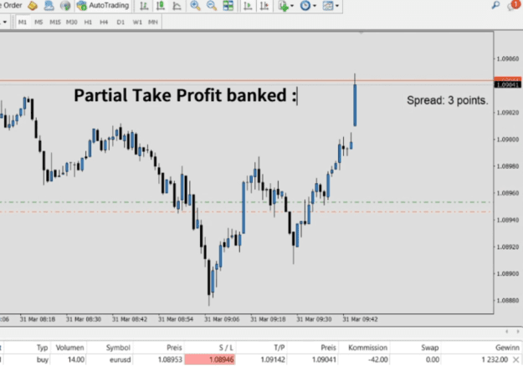Click the swap cell '0.00'

pos(433,359)
